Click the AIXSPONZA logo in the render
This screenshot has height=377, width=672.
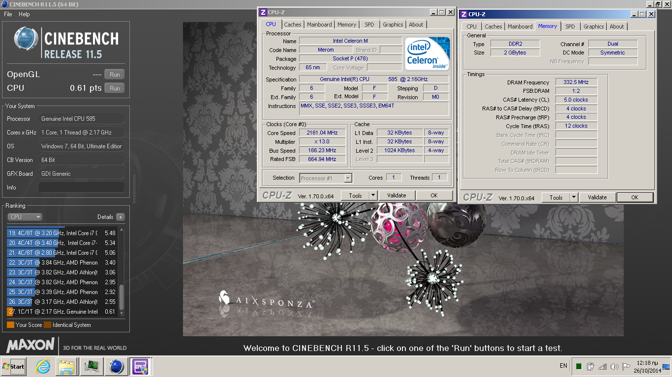(266, 298)
